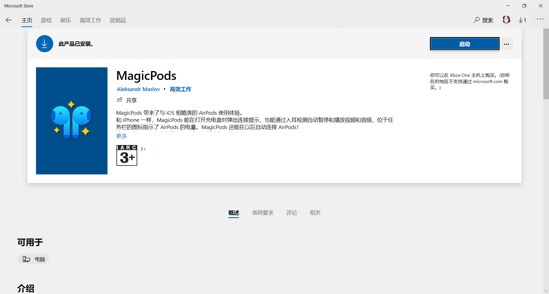Open the 评论 reviews tab
The height and width of the screenshot is (294, 549).
[292, 213]
